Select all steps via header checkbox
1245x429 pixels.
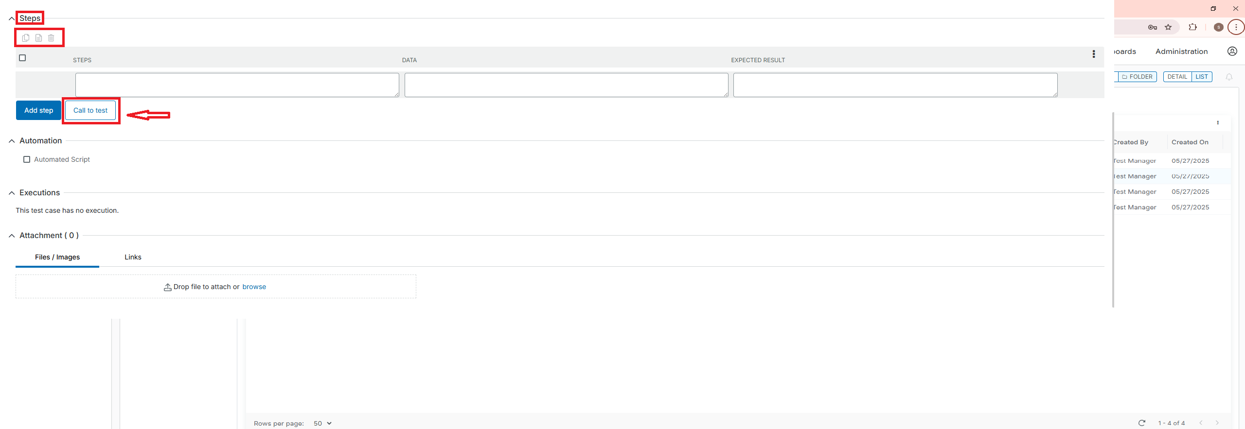22,58
